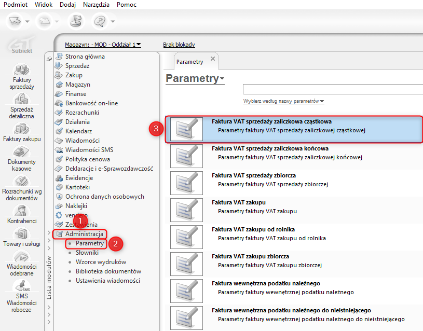Open Sprzedaż detaliczna shortcut icon

click(22, 99)
